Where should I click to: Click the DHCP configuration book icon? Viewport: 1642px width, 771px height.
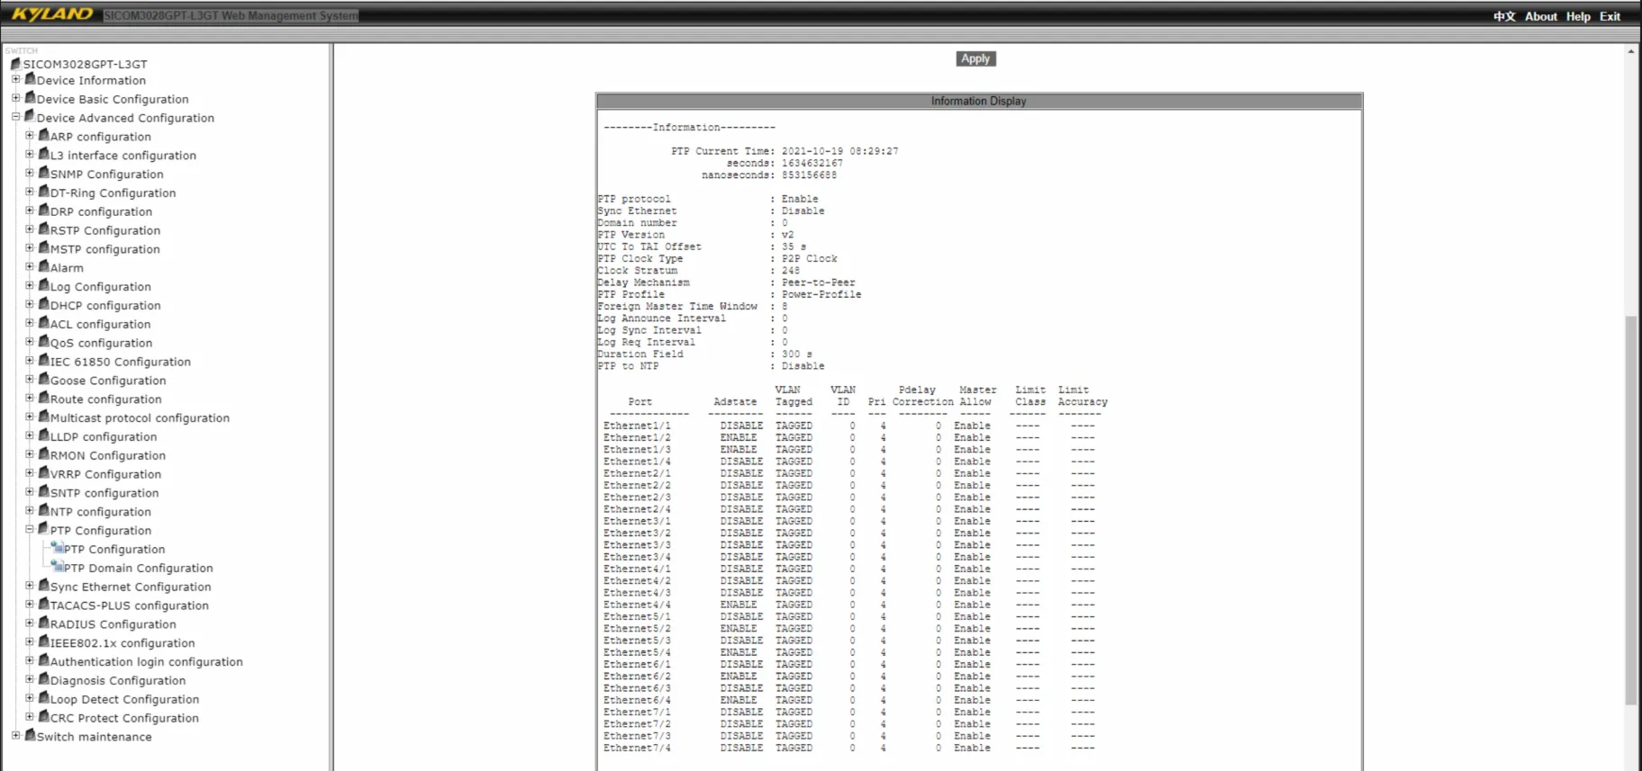coord(43,305)
